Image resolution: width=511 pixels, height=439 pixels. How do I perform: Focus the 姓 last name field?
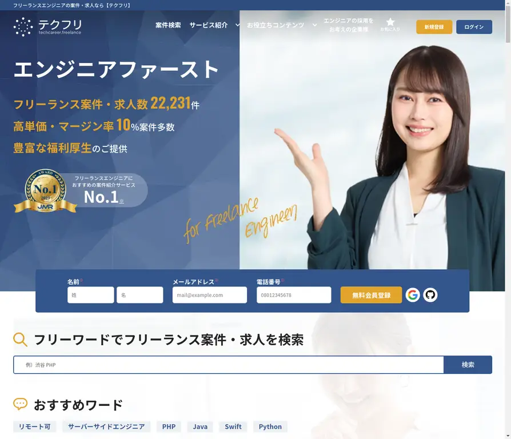90,295
